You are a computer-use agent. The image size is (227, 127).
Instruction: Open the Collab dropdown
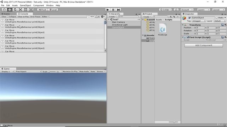pyautogui.click(x=165, y=10)
